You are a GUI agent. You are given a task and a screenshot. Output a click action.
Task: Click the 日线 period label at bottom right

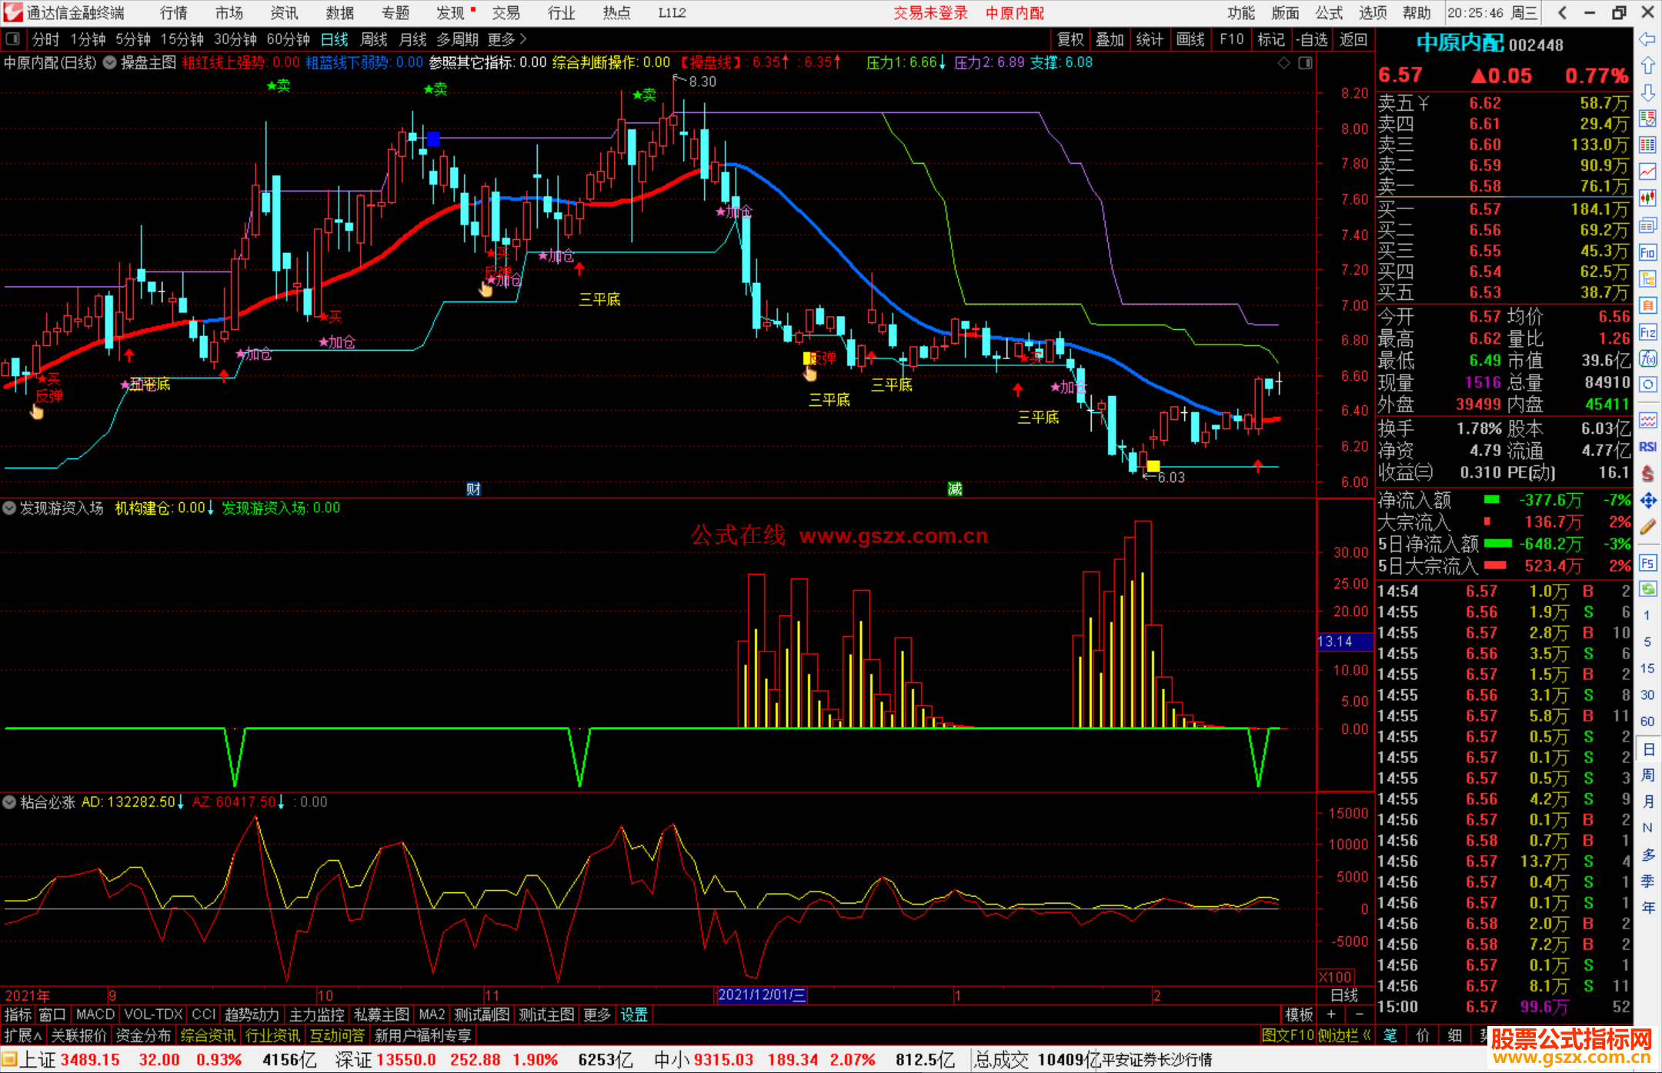1344,995
